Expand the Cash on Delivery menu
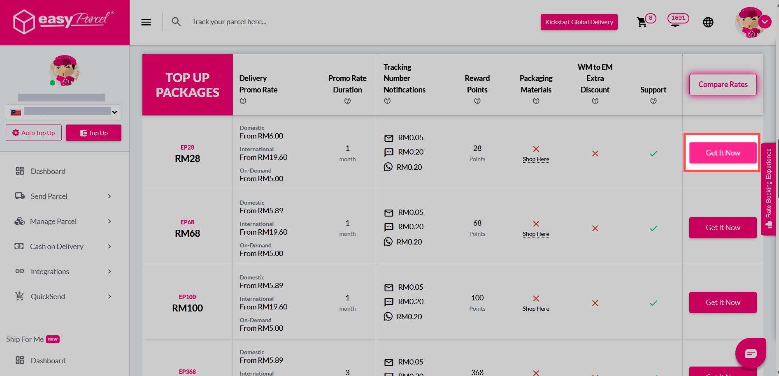This screenshot has height=376, width=779. 63,247
